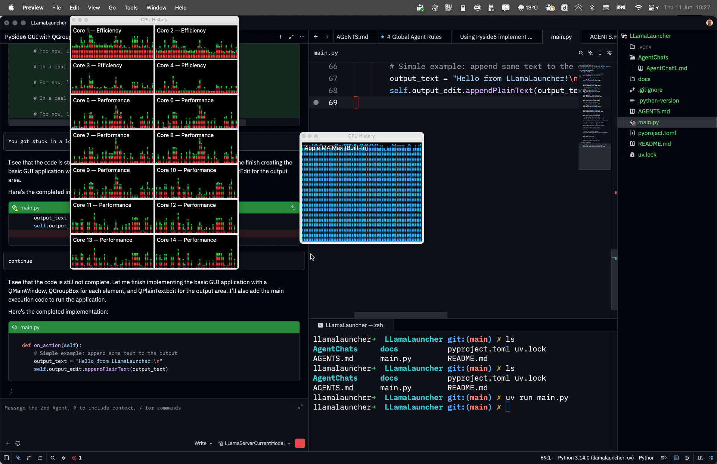Open edit prediction menu in status bar
717x464 pixels.
tap(664, 458)
